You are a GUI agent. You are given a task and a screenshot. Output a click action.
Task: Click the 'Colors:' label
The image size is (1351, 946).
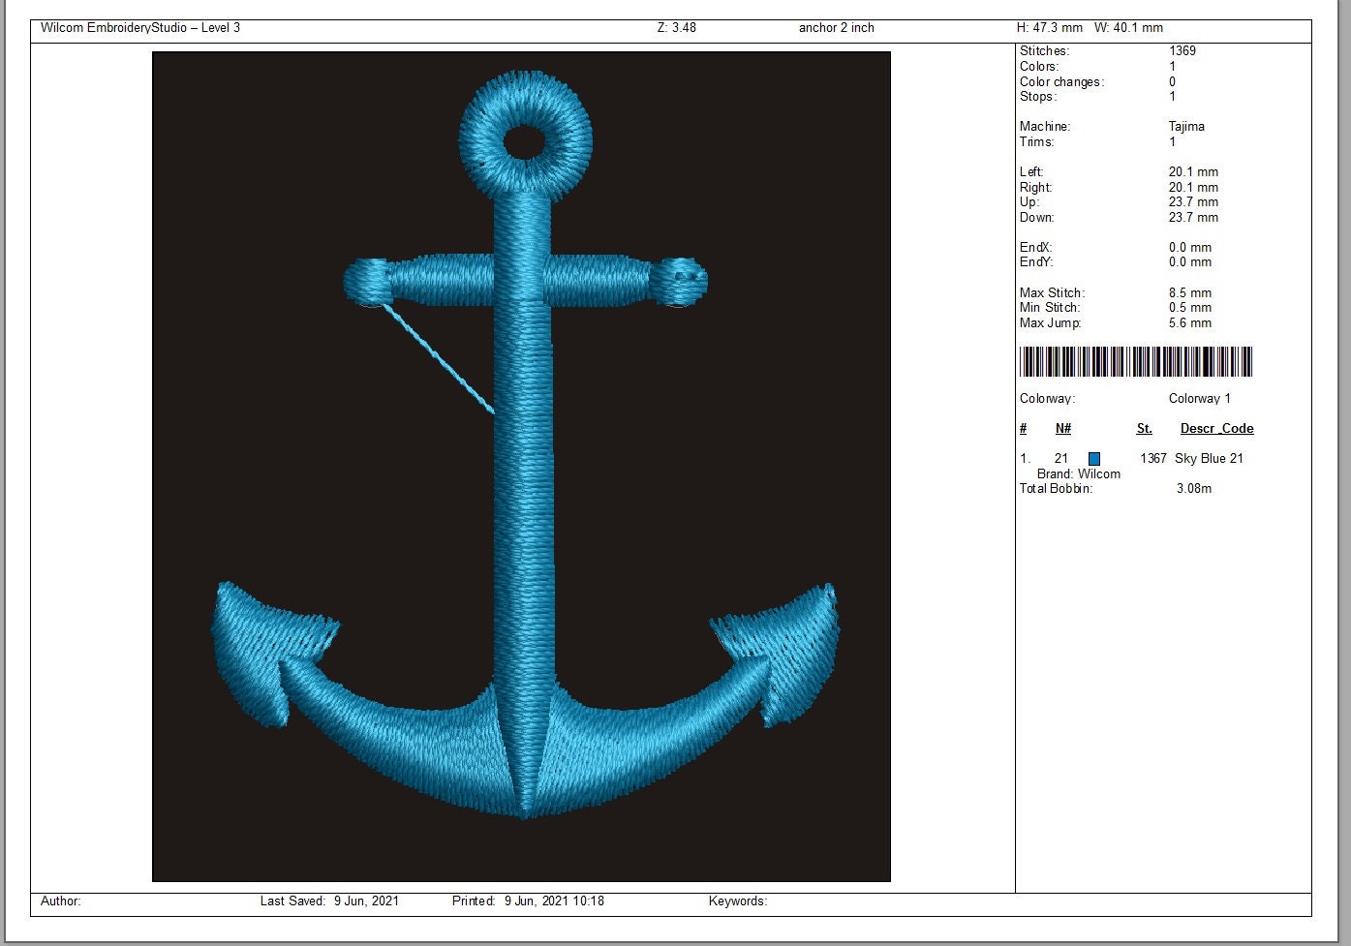pos(1039,67)
